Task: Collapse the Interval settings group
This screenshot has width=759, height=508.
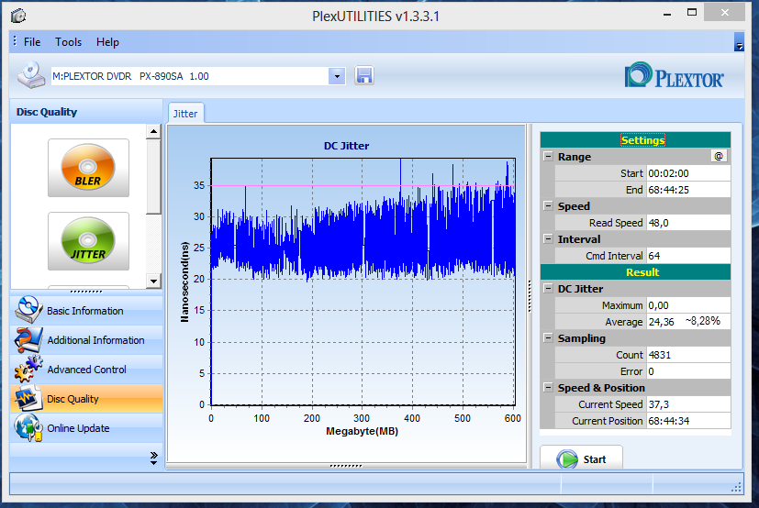Action: point(548,238)
